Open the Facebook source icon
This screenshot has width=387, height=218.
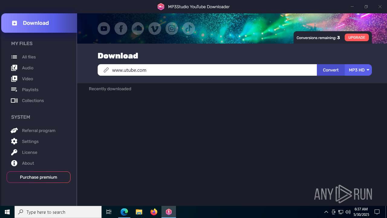point(121,28)
